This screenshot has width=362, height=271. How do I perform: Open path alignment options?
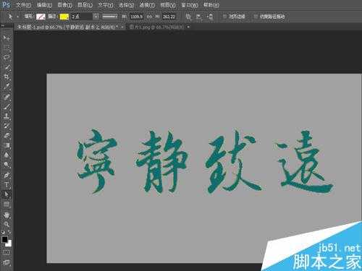(198, 17)
